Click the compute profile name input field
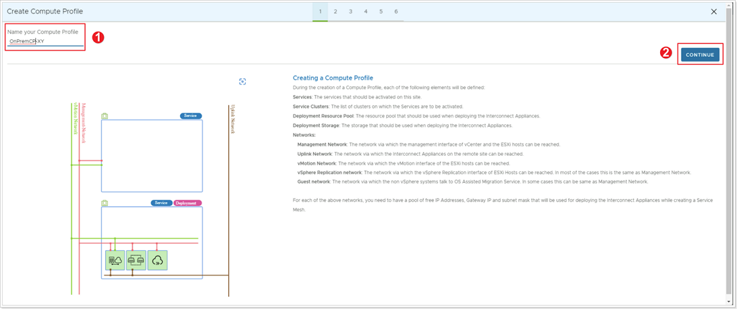 (45, 42)
